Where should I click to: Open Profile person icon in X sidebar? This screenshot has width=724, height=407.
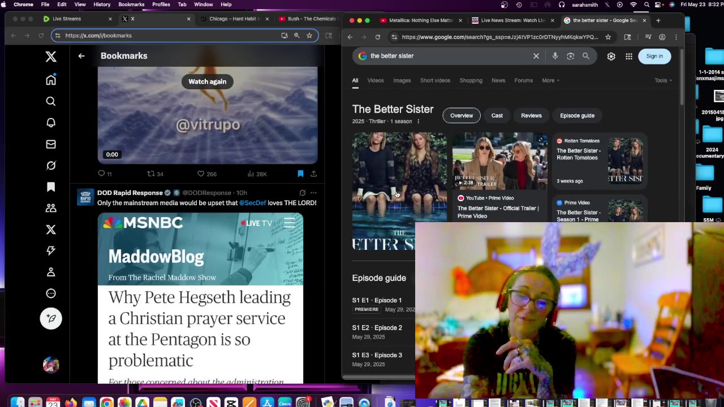(51, 272)
